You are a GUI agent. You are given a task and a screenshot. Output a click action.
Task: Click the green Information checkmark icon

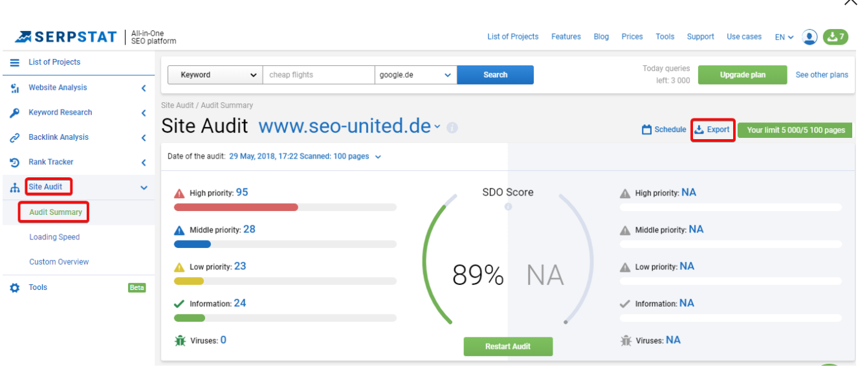[x=179, y=304]
